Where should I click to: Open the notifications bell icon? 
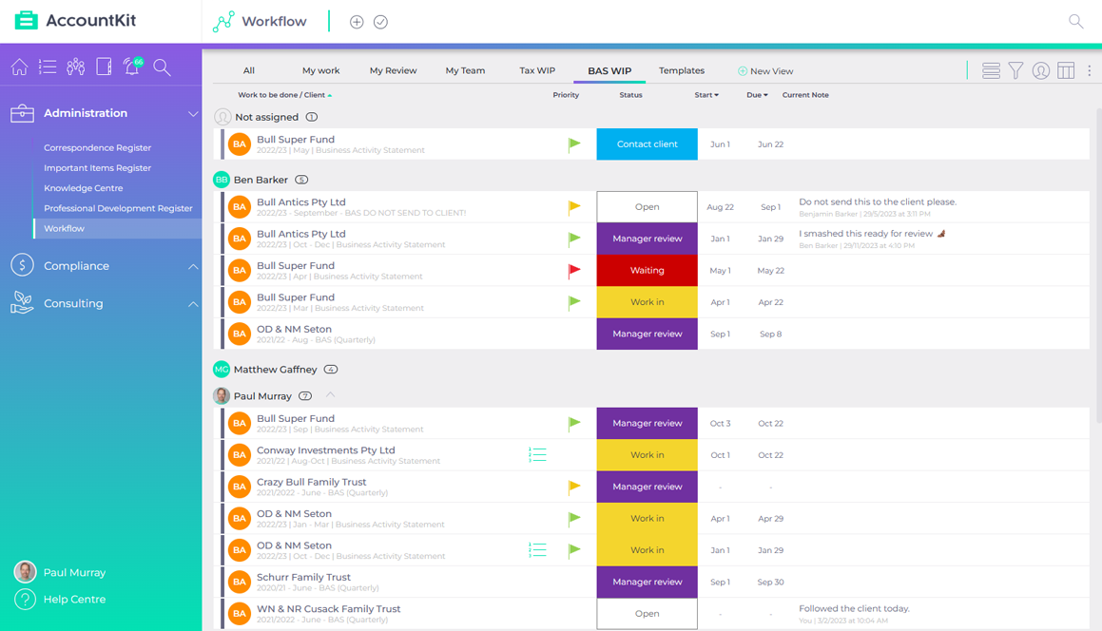tap(132, 67)
